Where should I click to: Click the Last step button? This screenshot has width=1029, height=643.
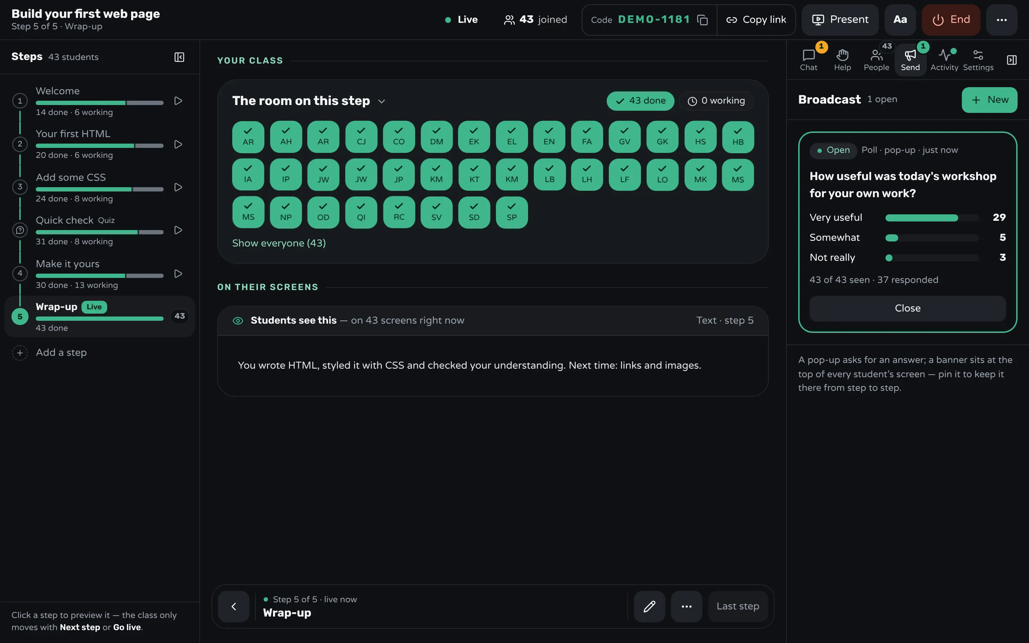coord(738,607)
